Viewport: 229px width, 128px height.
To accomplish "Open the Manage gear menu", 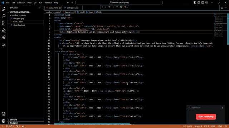I will [x=4, y=121].
